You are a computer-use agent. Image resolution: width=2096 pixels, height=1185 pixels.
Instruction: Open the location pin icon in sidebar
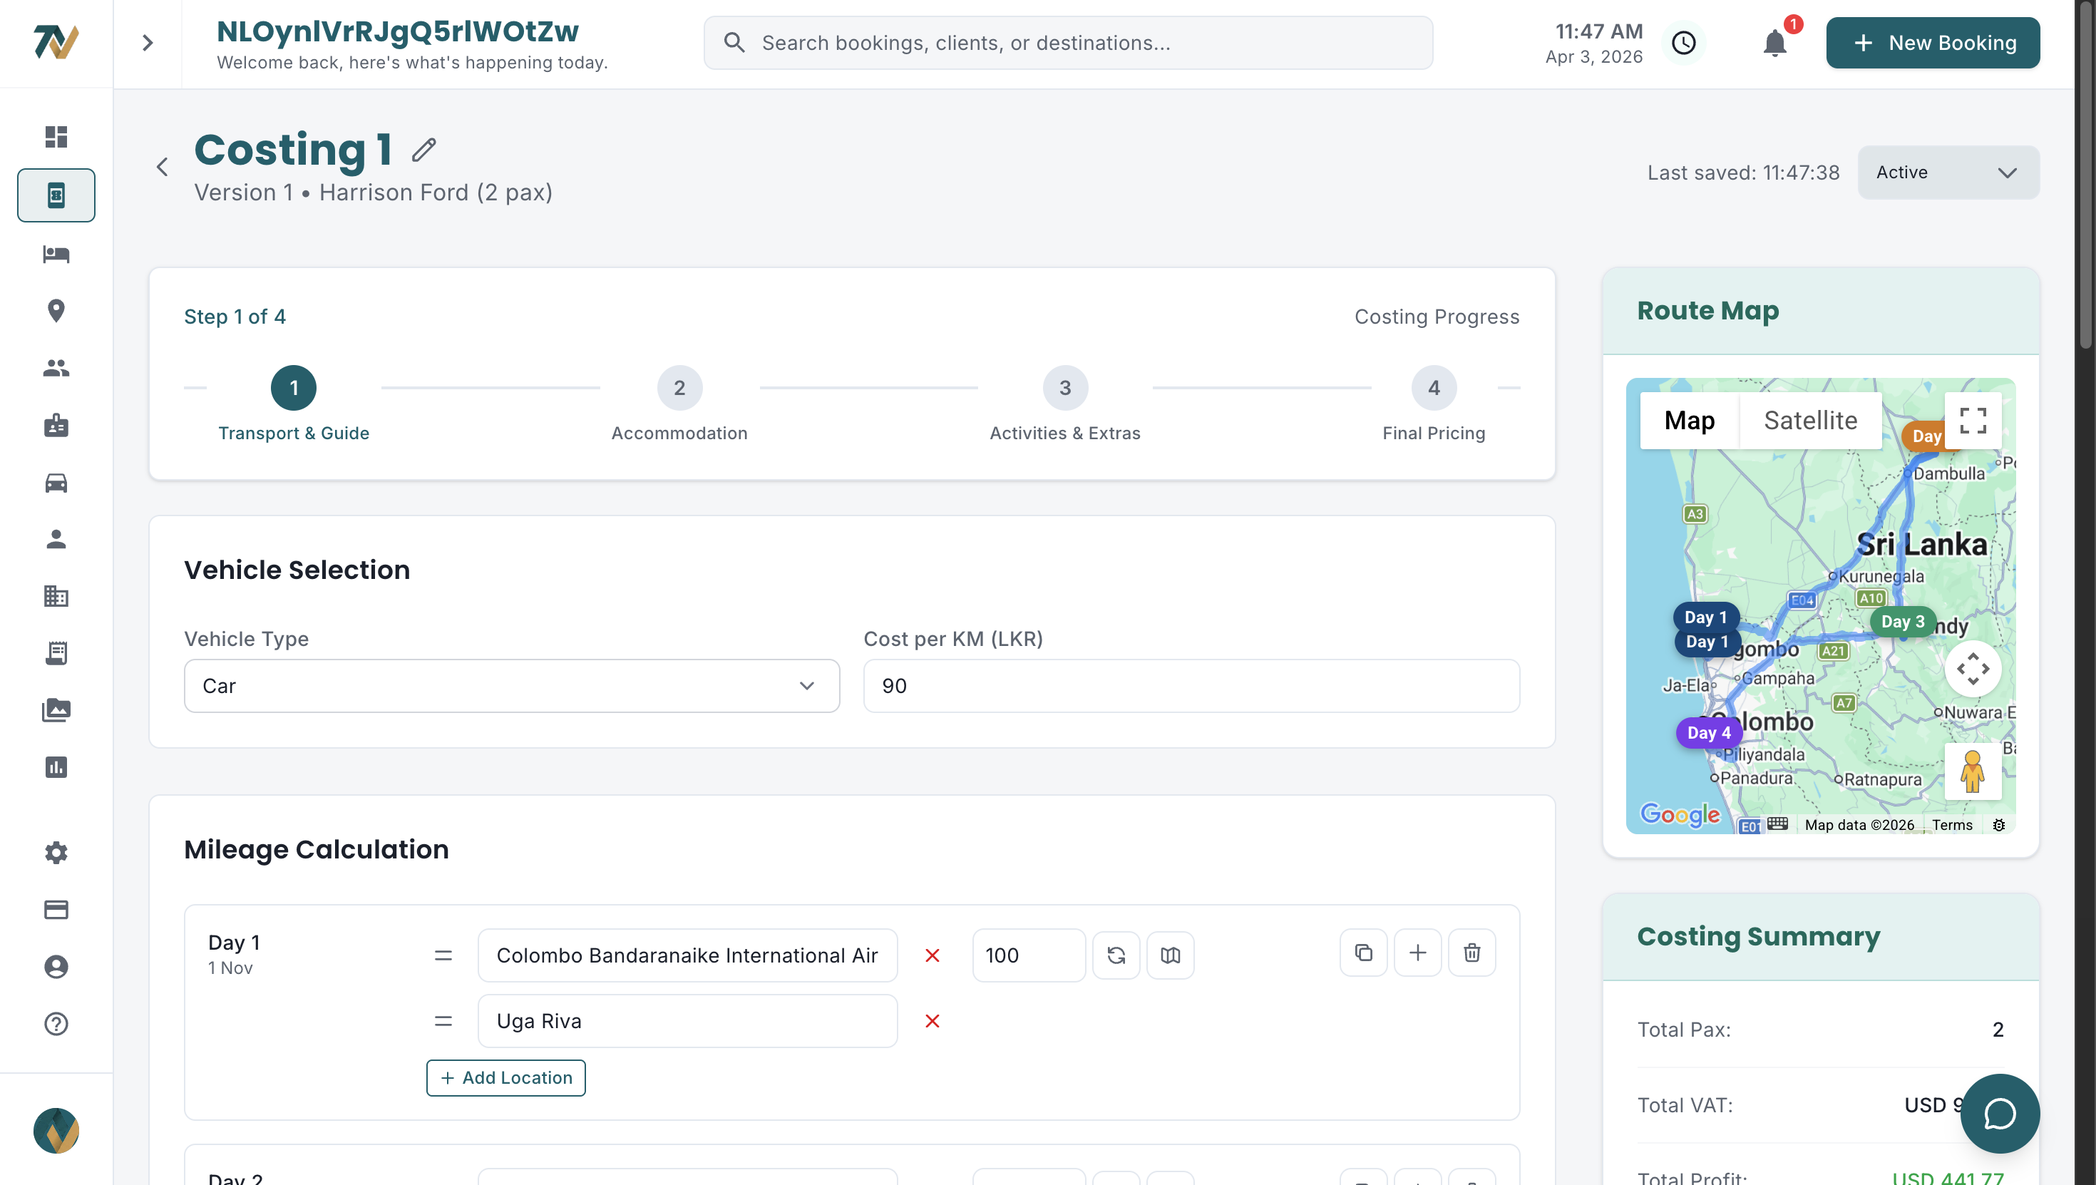[56, 311]
